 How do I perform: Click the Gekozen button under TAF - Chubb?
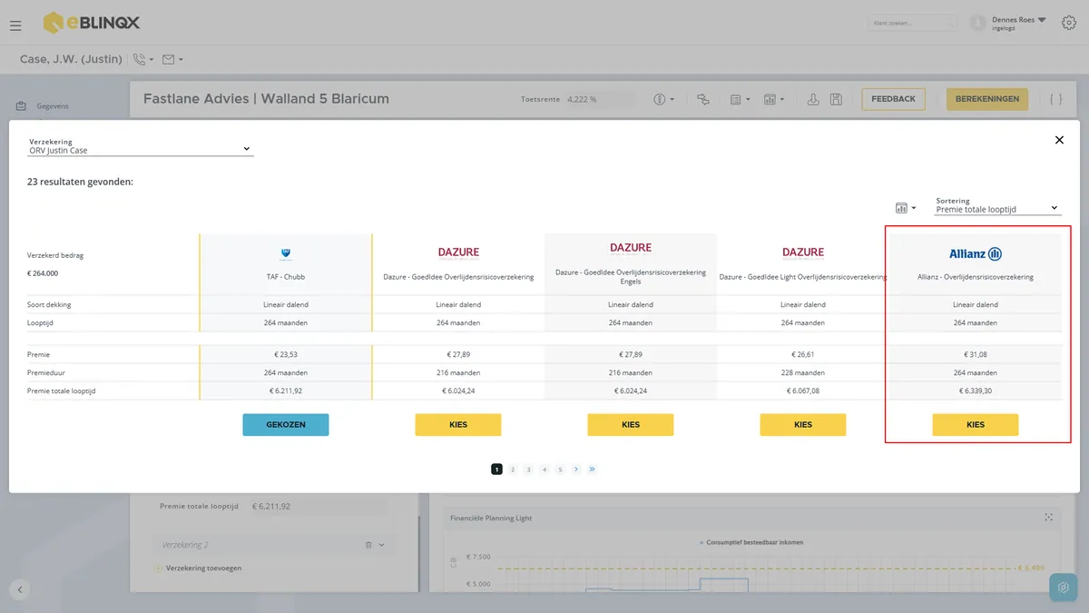pyautogui.click(x=286, y=425)
